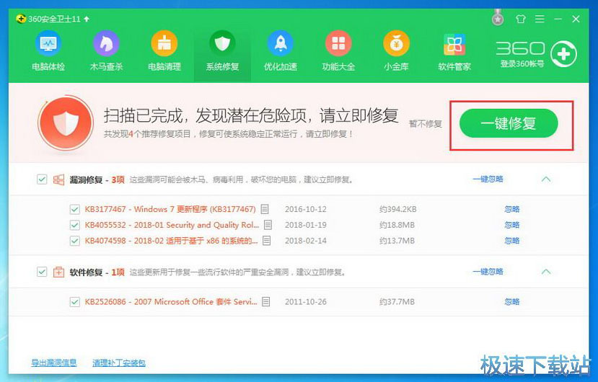Toggle the 软件修复 group checkbox
This screenshot has height=382, width=598.
pyautogui.click(x=42, y=272)
